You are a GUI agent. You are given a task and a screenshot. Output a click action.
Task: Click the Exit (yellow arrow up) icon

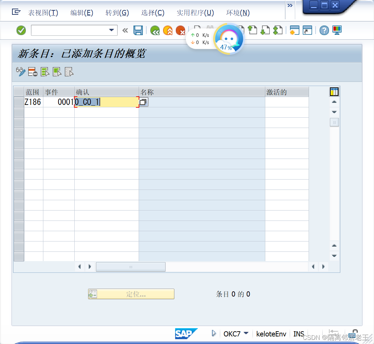(168, 30)
